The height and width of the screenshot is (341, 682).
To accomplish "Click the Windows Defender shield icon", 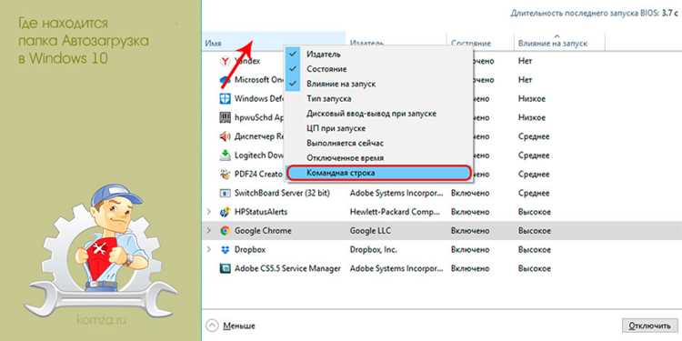I will point(225,99).
